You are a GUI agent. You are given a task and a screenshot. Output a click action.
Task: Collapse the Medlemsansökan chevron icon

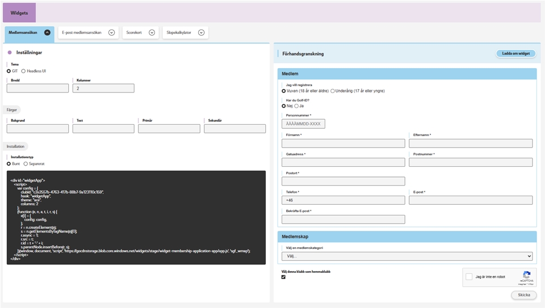click(x=47, y=33)
